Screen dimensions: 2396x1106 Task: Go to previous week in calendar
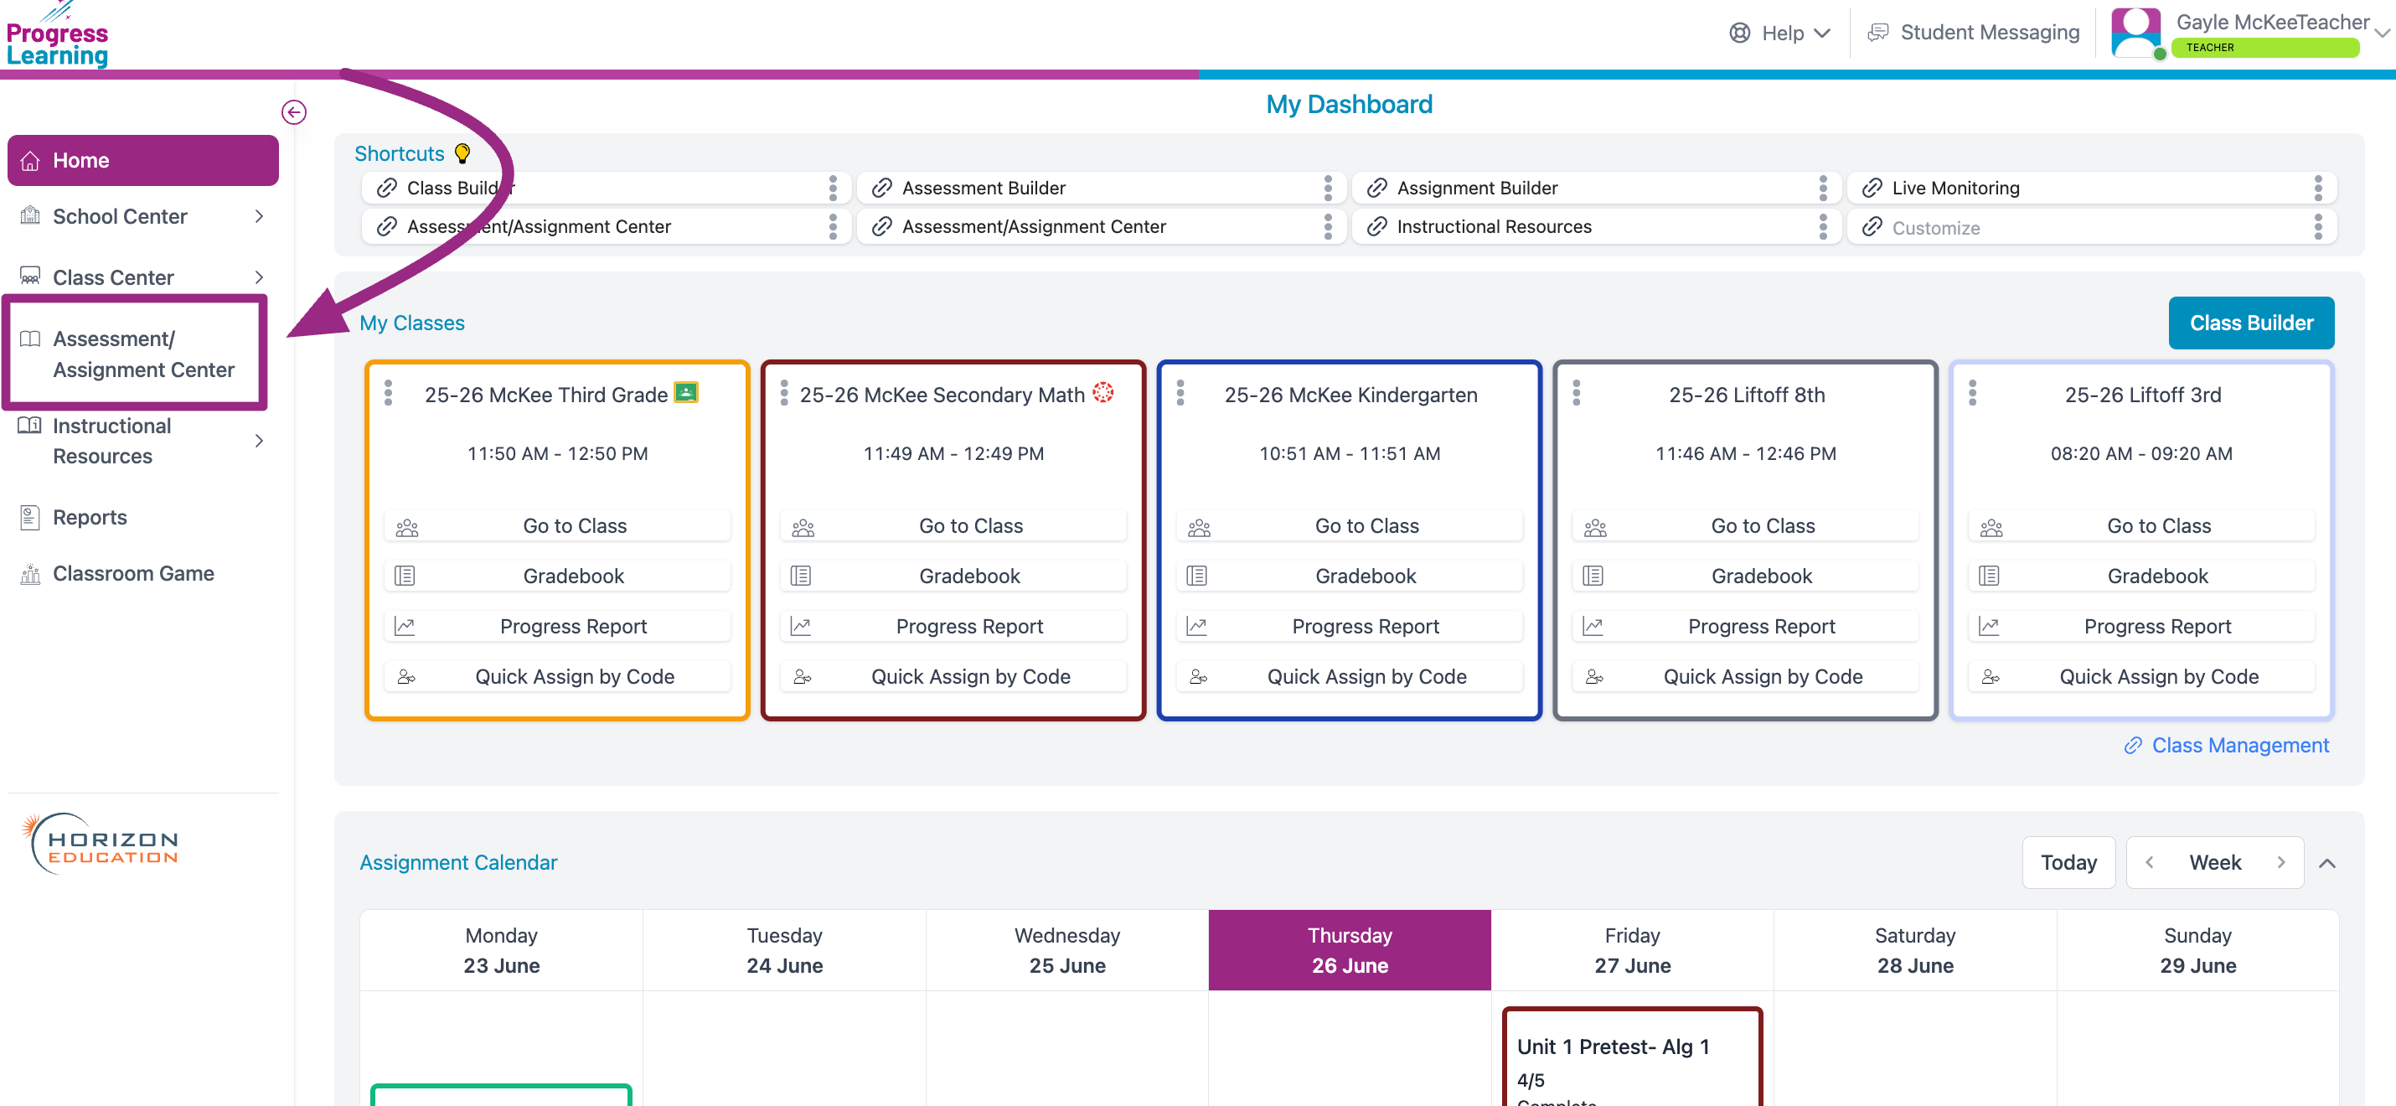[x=2150, y=862]
